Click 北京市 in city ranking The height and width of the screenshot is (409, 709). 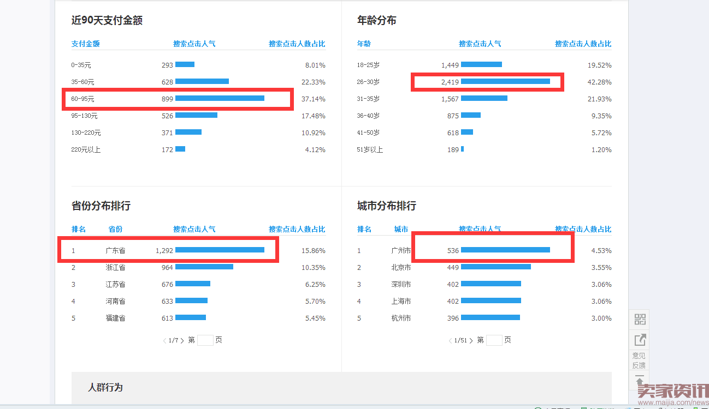point(401,268)
